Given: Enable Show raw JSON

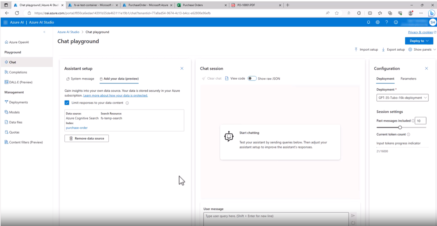Looking at the screenshot, I should pos(252,78).
